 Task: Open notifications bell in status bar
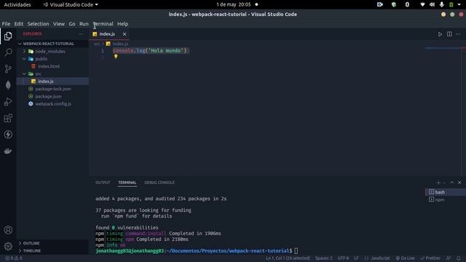tap(459, 258)
